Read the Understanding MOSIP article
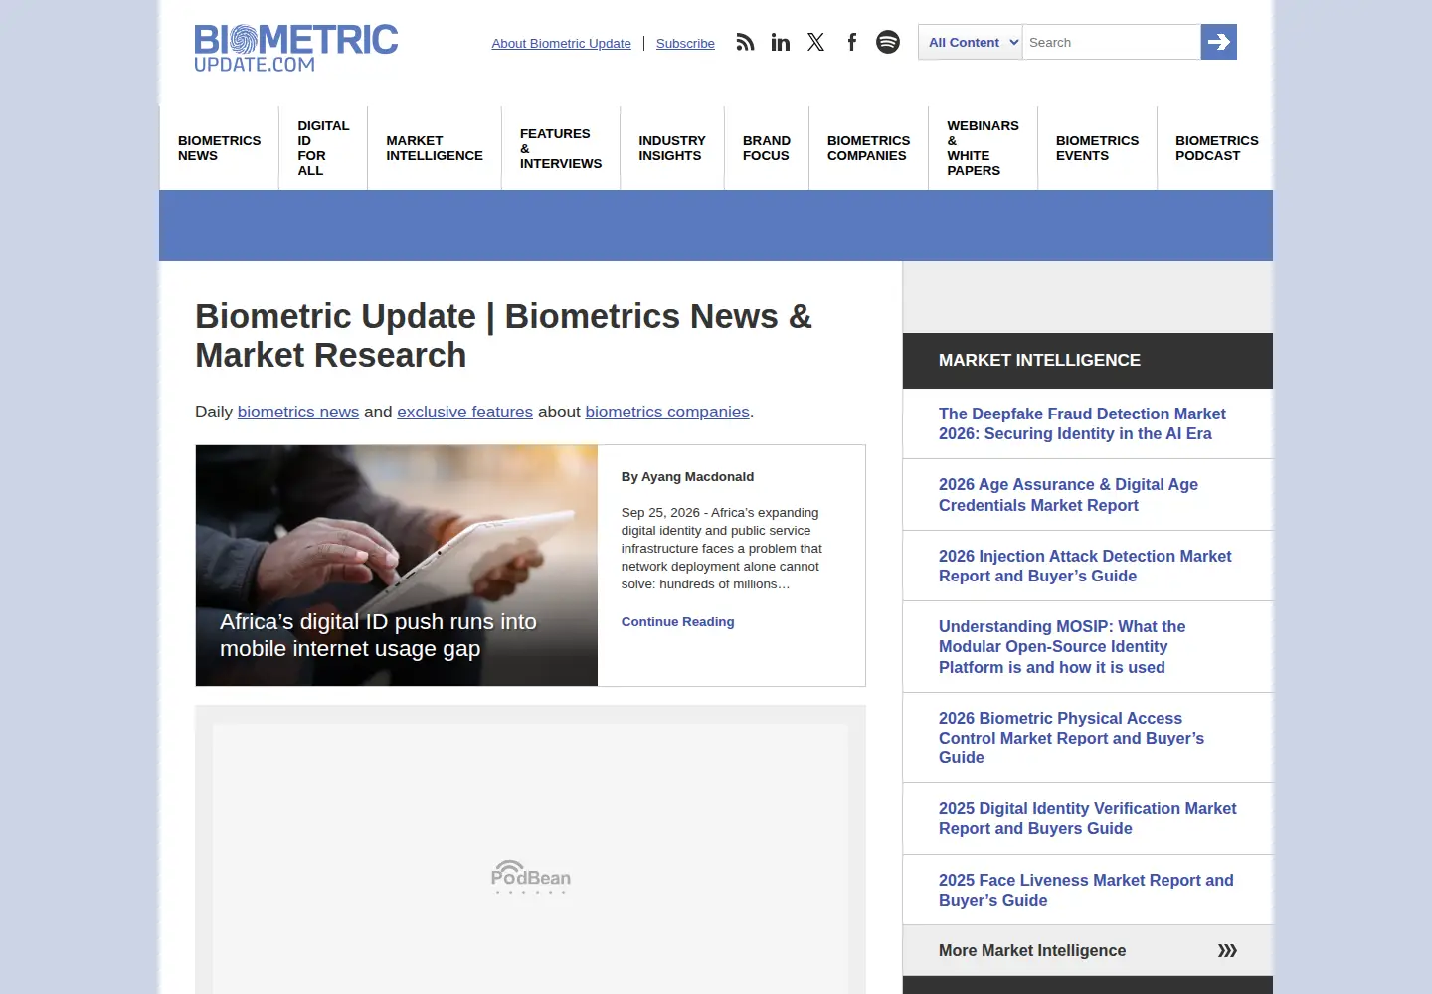The height and width of the screenshot is (994, 1432). pyautogui.click(x=1062, y=647)
